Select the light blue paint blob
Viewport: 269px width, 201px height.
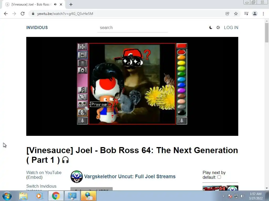(x=181, y=79)
